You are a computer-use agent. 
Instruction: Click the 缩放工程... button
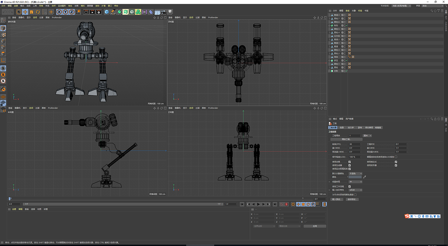coord(346,139)
